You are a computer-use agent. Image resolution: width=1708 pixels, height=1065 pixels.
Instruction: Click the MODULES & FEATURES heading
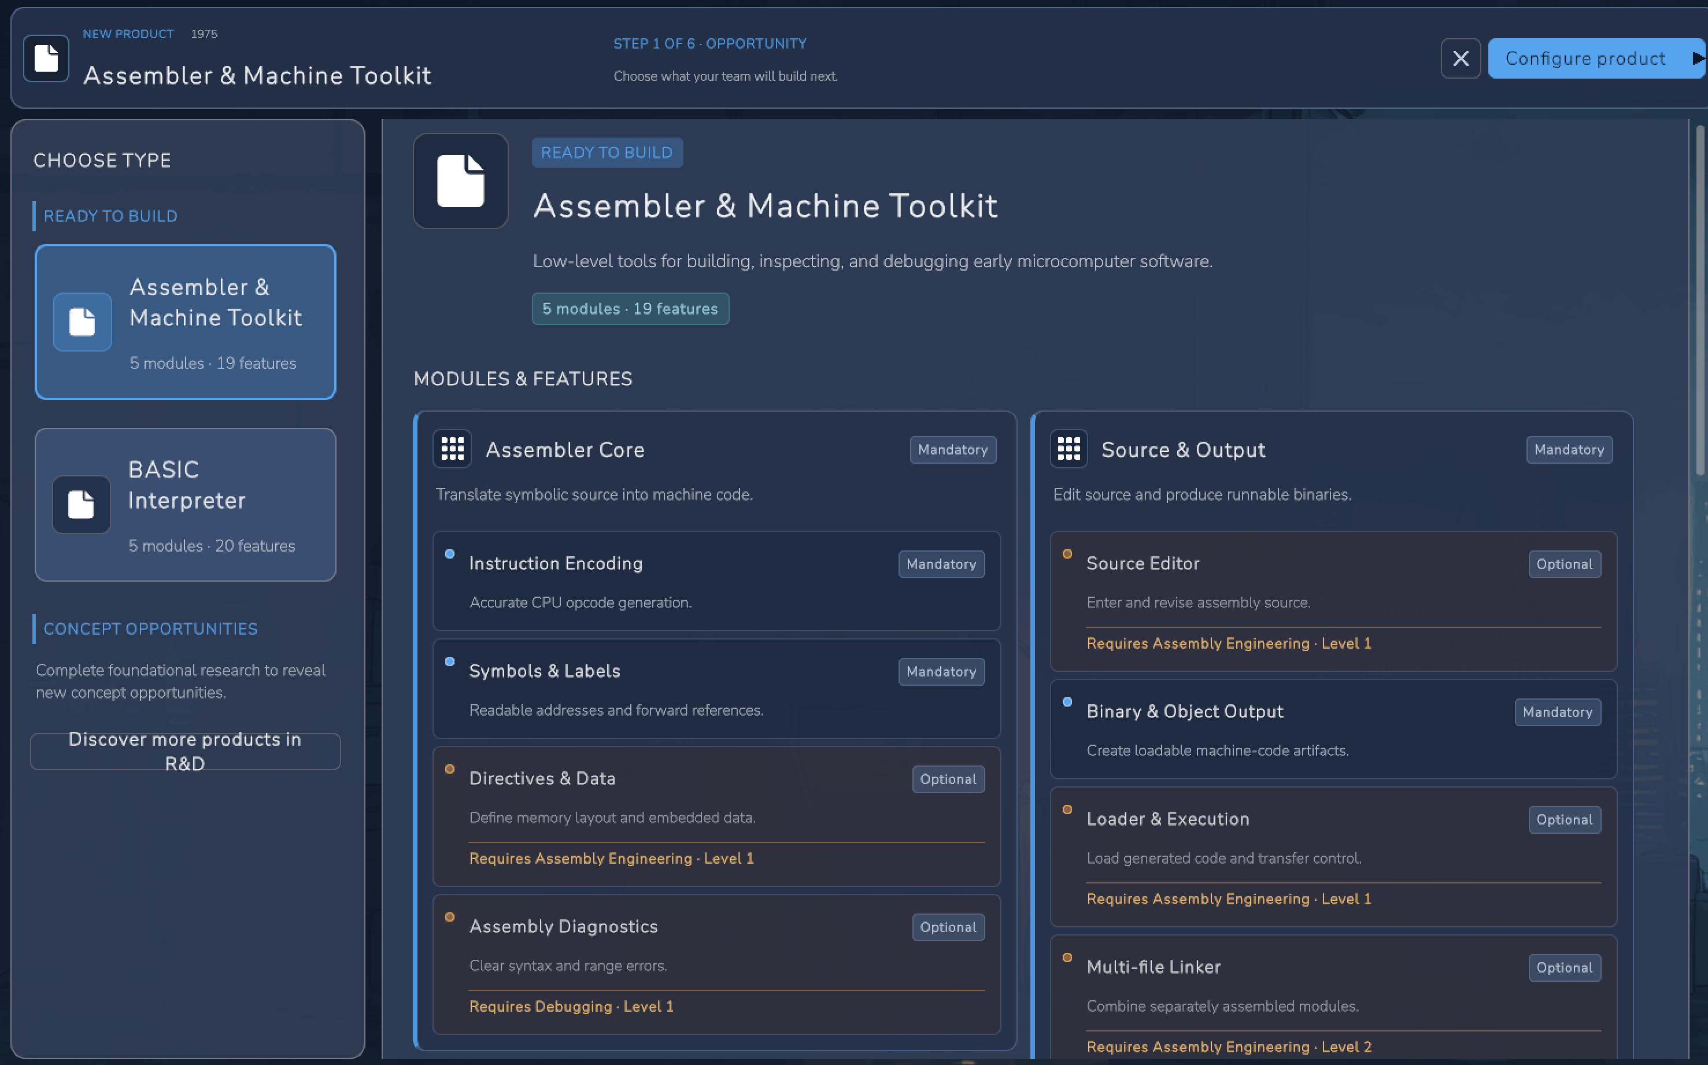click(523, 379)
